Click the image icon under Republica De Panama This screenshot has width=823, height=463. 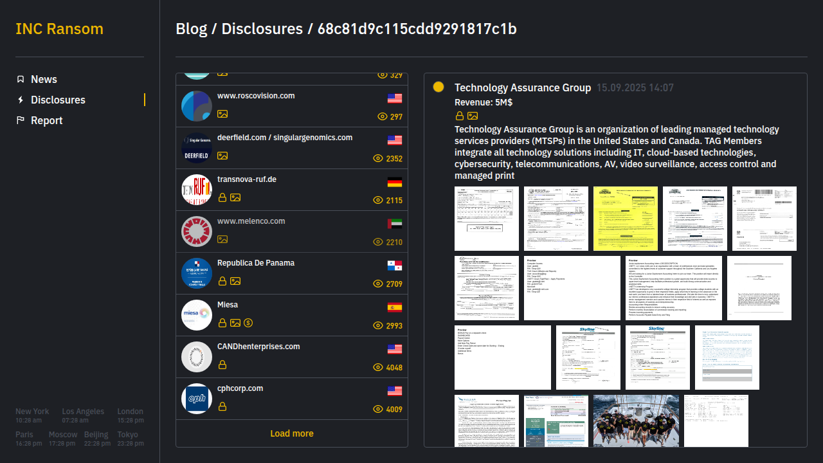point(235,281)
